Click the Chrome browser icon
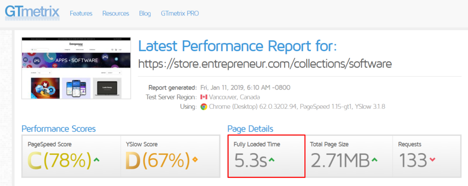The image size is (468, 186). [204, 106]
